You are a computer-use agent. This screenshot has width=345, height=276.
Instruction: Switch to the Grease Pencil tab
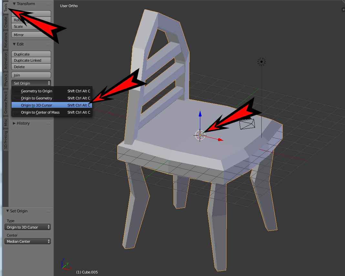pos(6,102)
